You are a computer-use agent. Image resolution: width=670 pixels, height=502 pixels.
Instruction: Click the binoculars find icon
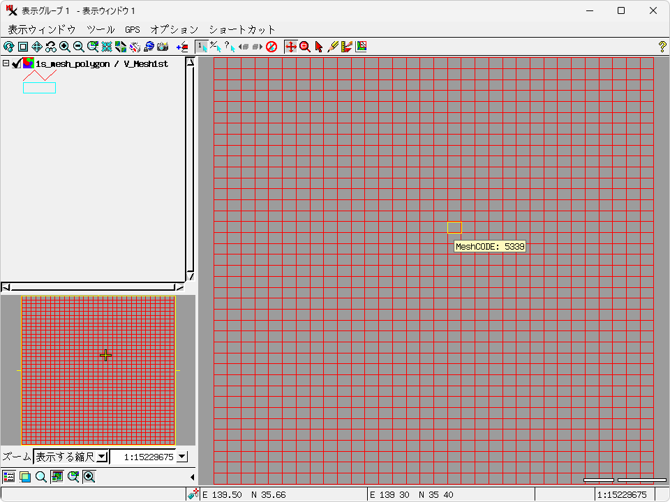51,47
